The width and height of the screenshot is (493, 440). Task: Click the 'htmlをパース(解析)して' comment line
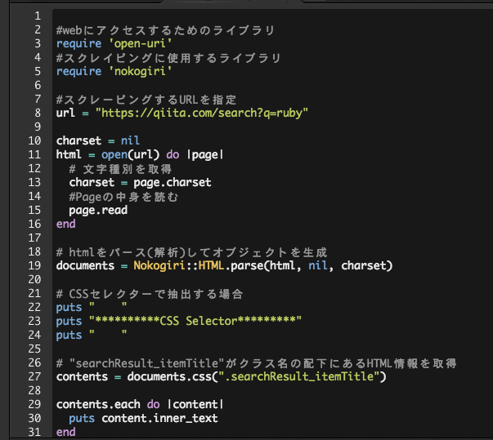192,252
